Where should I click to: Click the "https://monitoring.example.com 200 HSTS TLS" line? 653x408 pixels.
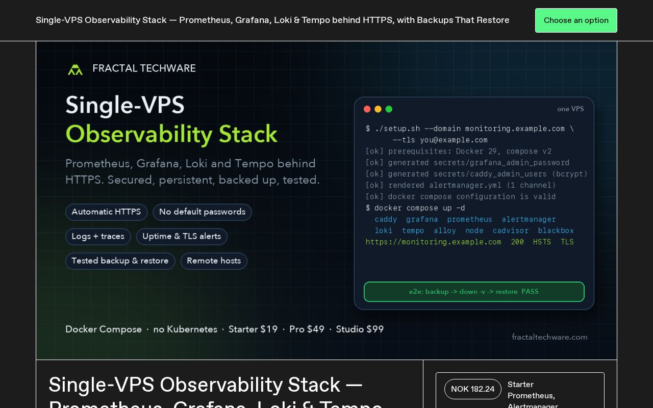[x=470, y=242]
